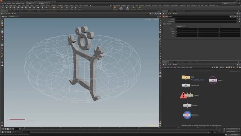Click the node name field showing creep1
Screen dimensions: 241x136
pyautogui.click(x=198, y=16)
